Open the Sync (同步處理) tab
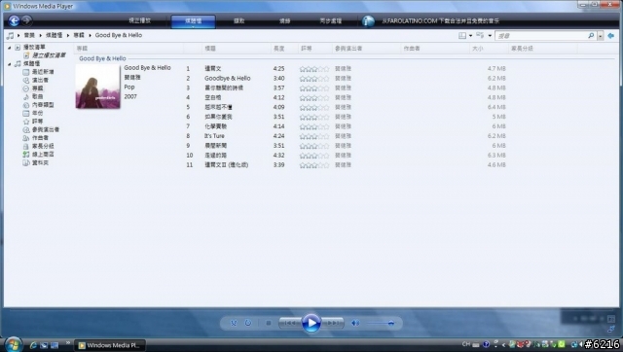Screen dimensions: 623x352 (x=331, y=21)
